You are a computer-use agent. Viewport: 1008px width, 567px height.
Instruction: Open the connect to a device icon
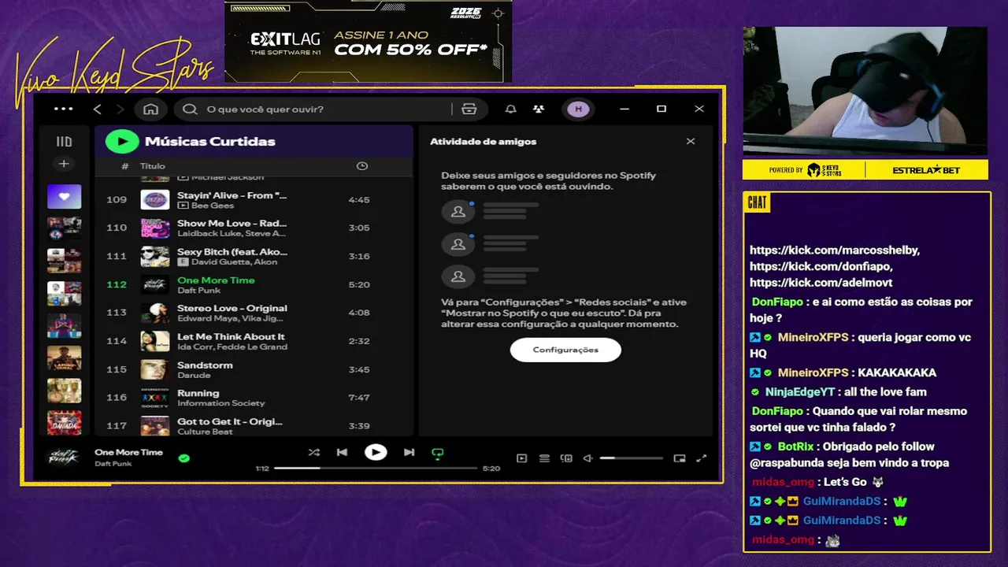pos(566,458)
